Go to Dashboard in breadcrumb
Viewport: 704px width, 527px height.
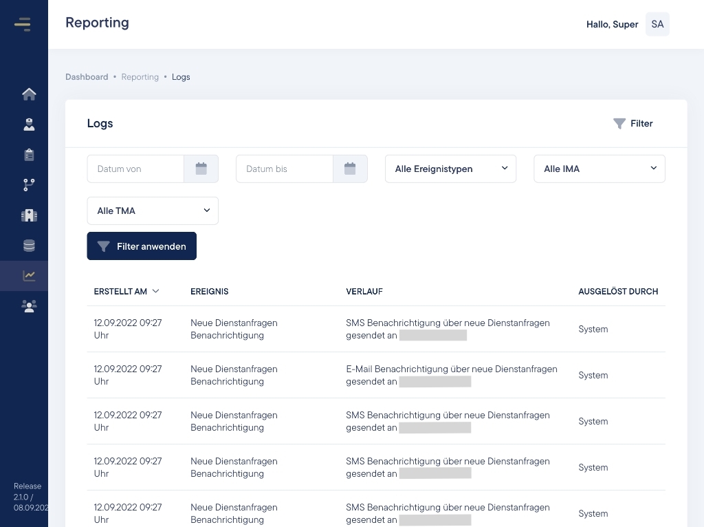pos(87,77)
